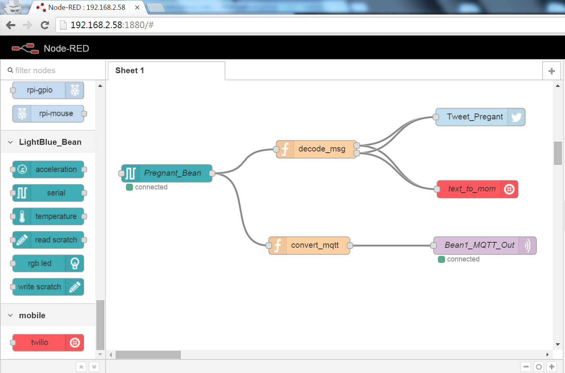Click the function icon on decode_msg node

[285, 149]
